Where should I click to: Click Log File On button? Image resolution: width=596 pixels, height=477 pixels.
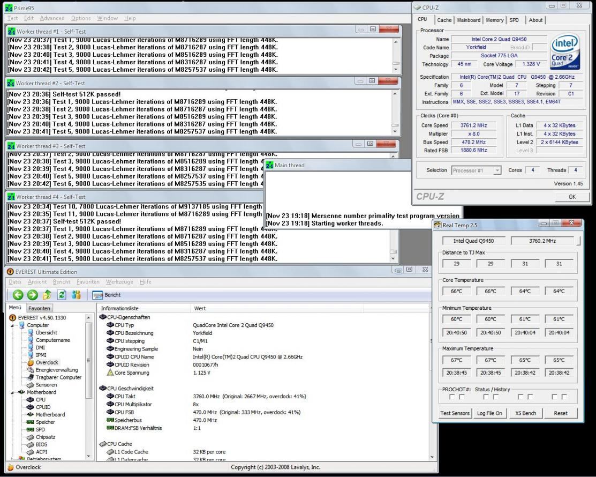point(489,413)
